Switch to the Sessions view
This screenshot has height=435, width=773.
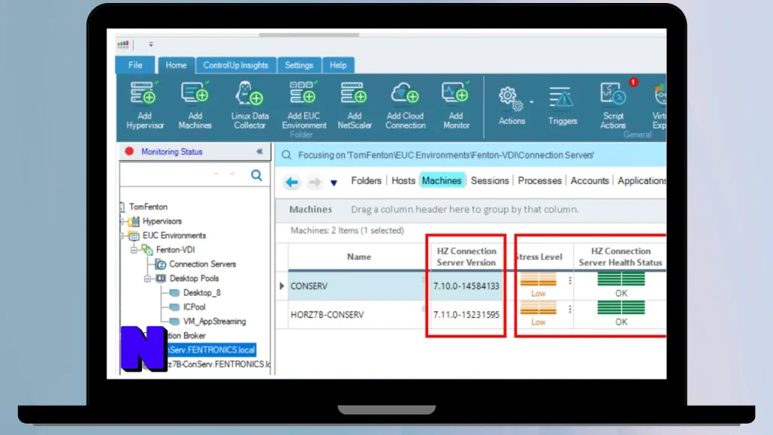pos(489,181)
